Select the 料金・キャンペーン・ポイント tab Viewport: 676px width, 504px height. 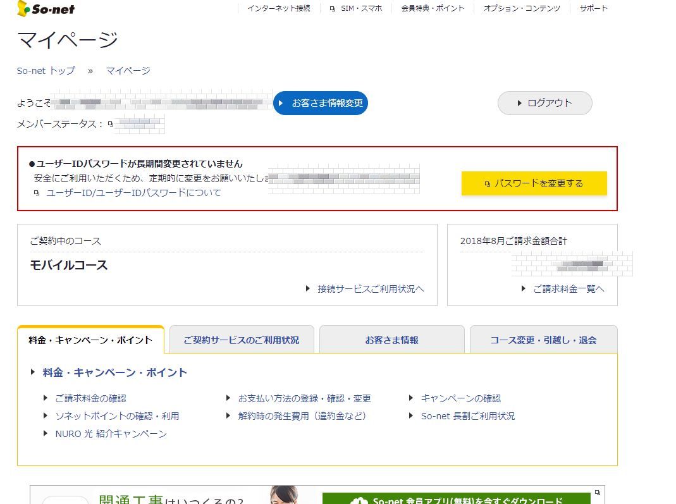coord(90,340)
